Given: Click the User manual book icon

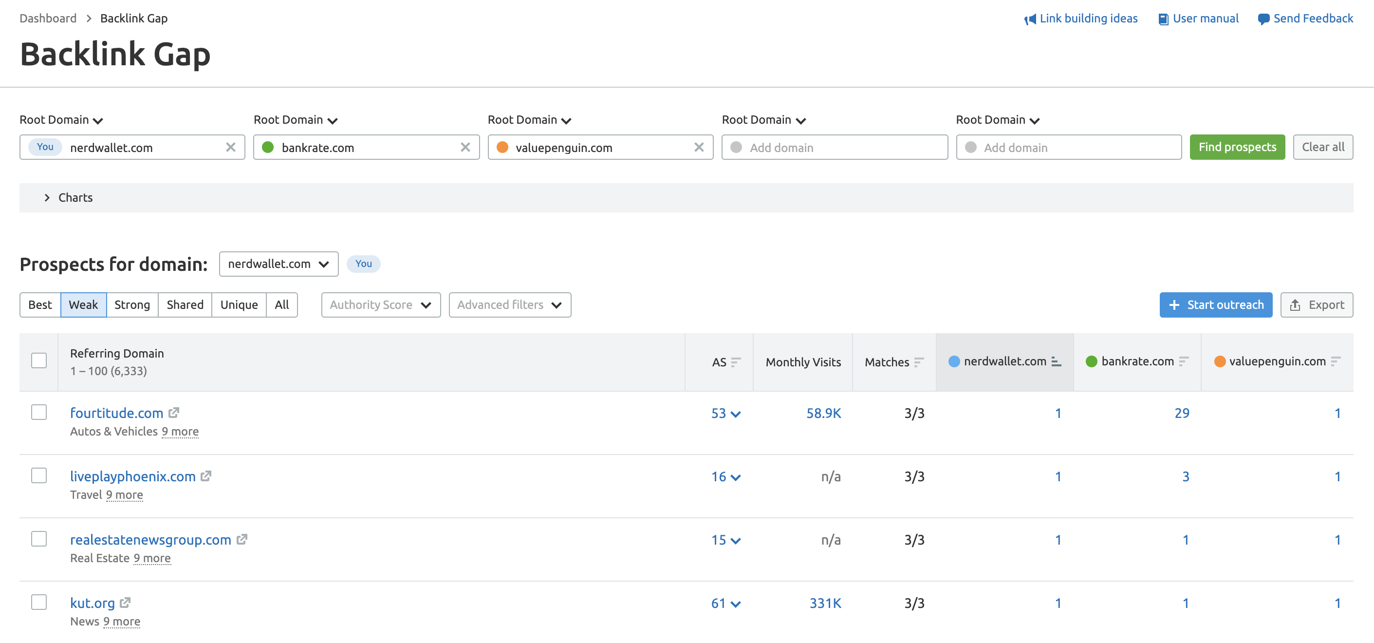Looking at the screenshot, I should [1163, 19].
